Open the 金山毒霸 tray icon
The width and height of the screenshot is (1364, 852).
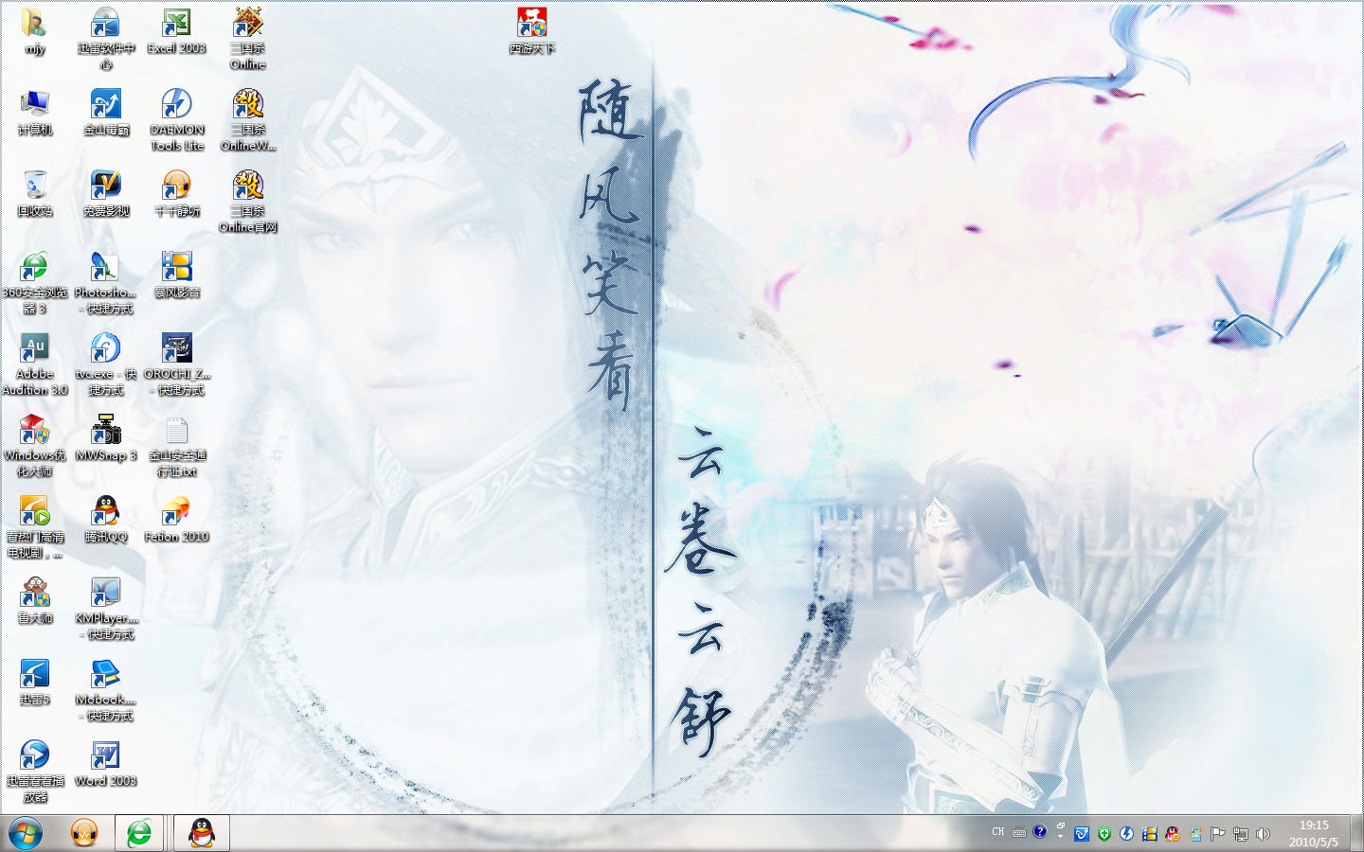pos(1082,834)
